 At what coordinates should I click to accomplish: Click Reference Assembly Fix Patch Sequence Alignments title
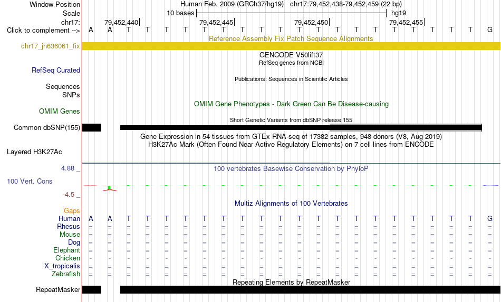pos(291,38)
